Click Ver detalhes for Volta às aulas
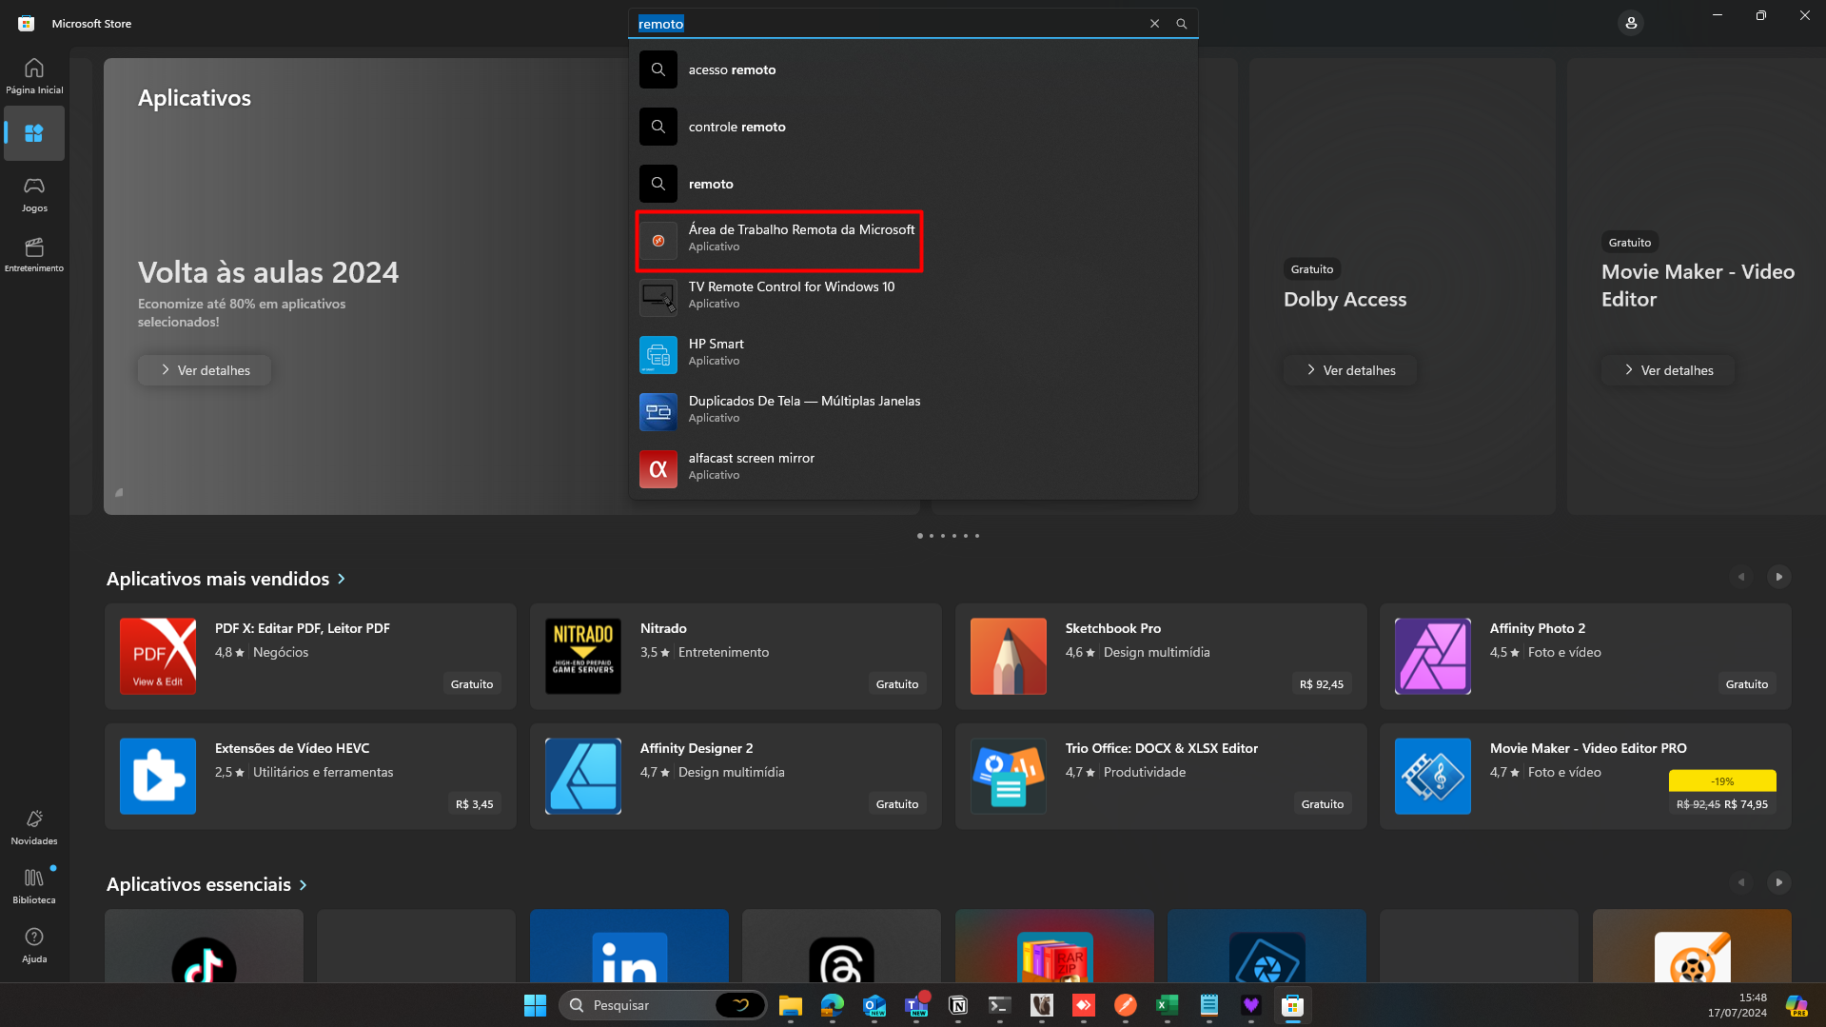Viewport: 1826px width, 1027px height. 205,370
